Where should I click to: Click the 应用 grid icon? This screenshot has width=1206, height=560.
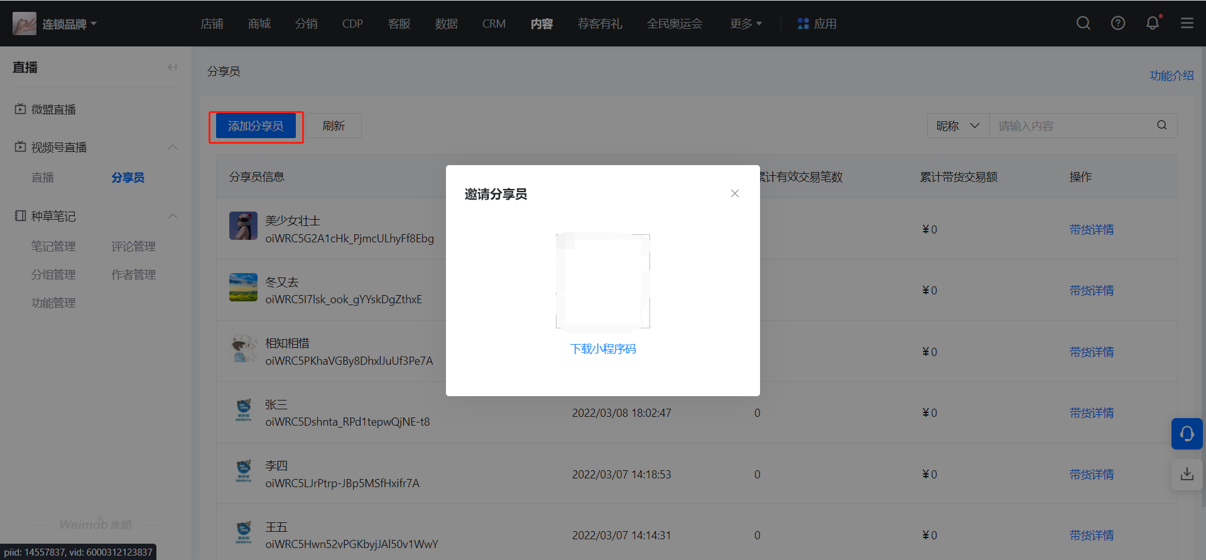click(803, 24)
